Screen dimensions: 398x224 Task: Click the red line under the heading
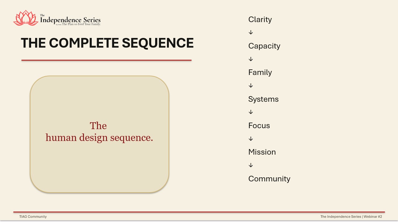[106, 60]
